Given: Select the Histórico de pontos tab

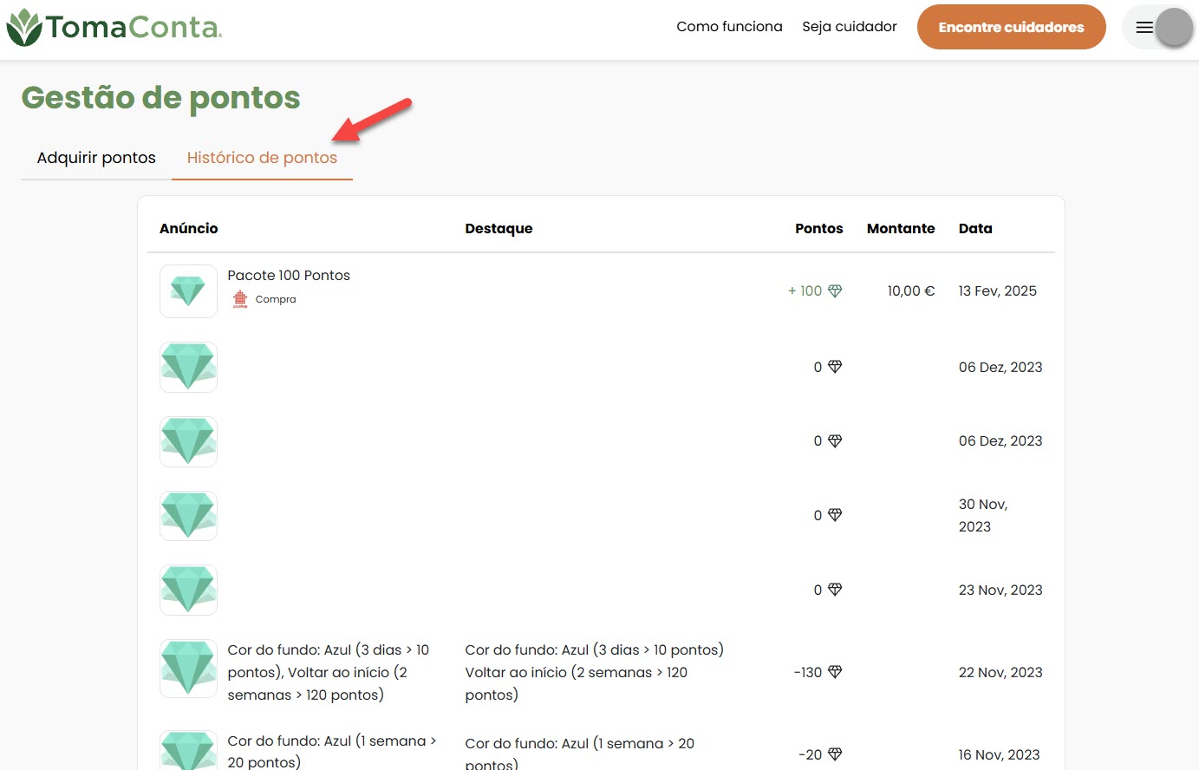Looking at the screenshot, I should [262, 158].
